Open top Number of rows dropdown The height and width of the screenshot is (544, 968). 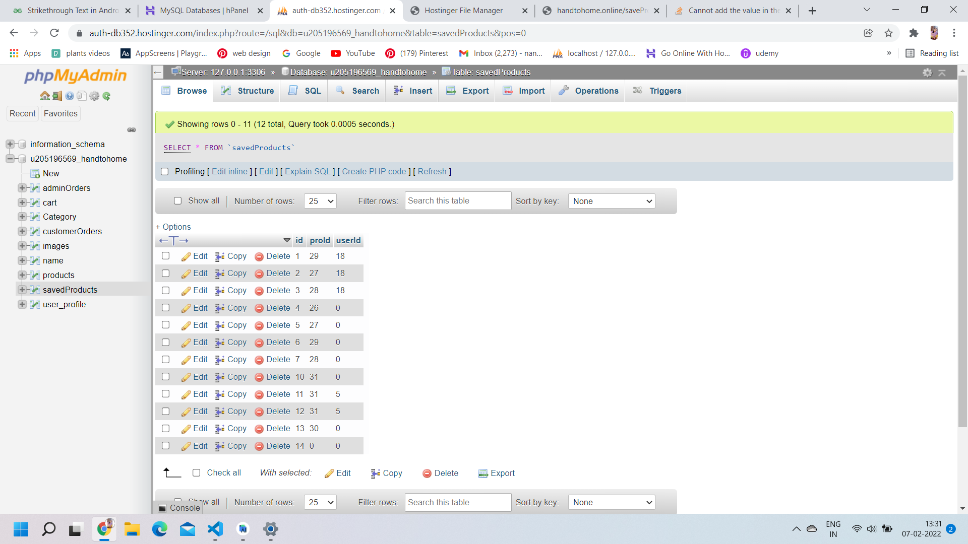tap(320, 201)
